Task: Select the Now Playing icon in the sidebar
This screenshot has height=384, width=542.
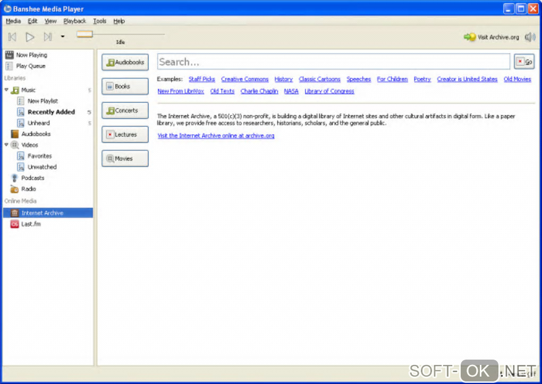Action: (x=10, y=55)
